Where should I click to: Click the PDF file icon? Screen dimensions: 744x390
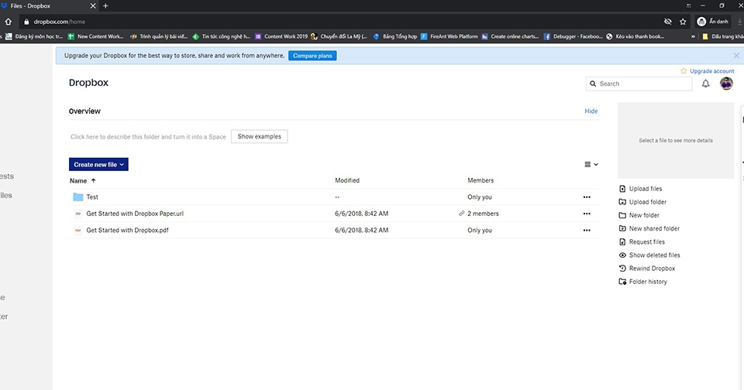pyautogui.click(x=77, y=231)
